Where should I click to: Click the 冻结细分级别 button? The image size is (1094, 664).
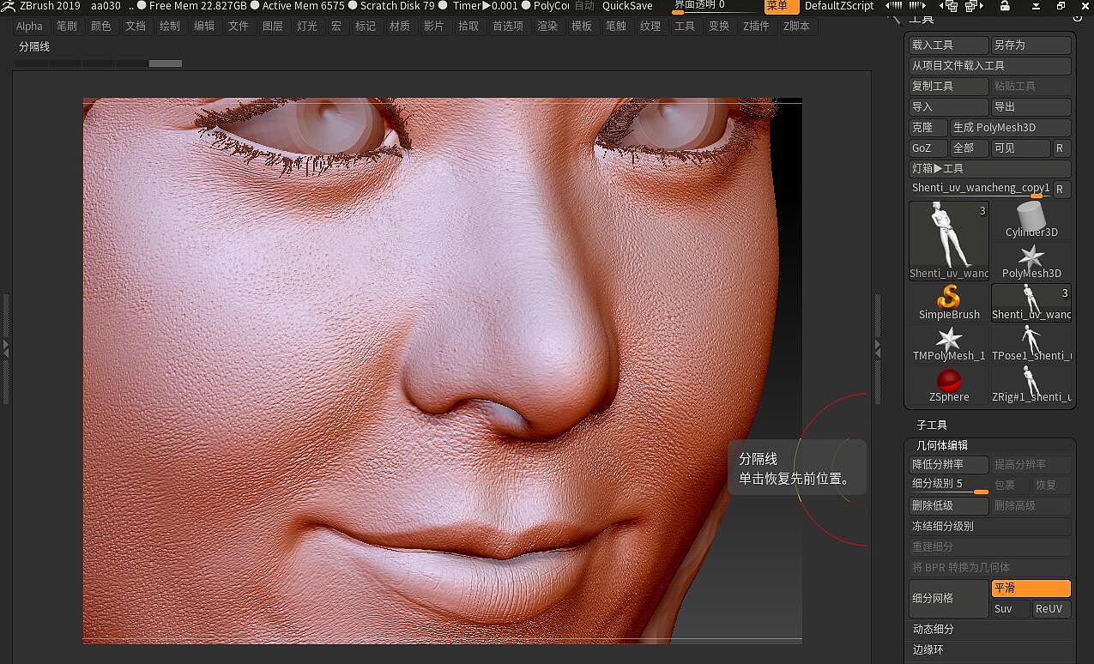coord(990,526)
